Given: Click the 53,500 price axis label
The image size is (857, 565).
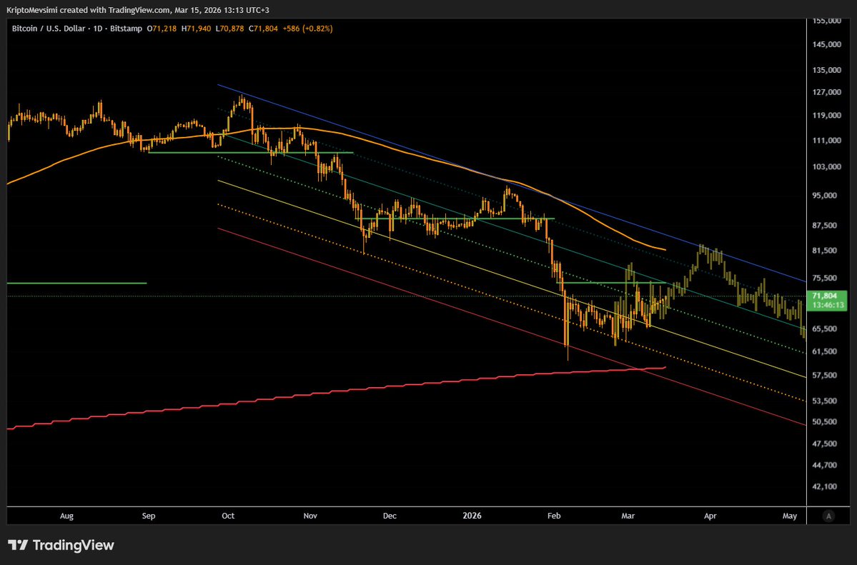Looking at the screenshot, I should tap(825, 401).
